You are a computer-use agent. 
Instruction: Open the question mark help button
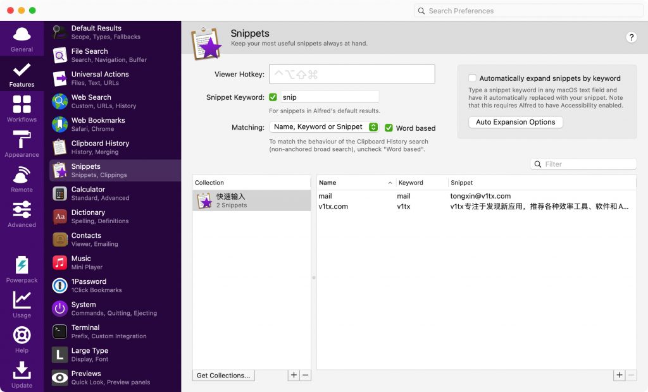tap(631, 37)
